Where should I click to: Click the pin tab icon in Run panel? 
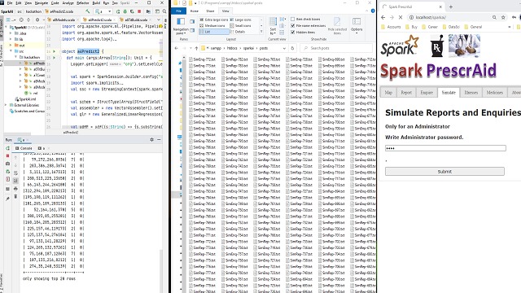coord(8,199)
